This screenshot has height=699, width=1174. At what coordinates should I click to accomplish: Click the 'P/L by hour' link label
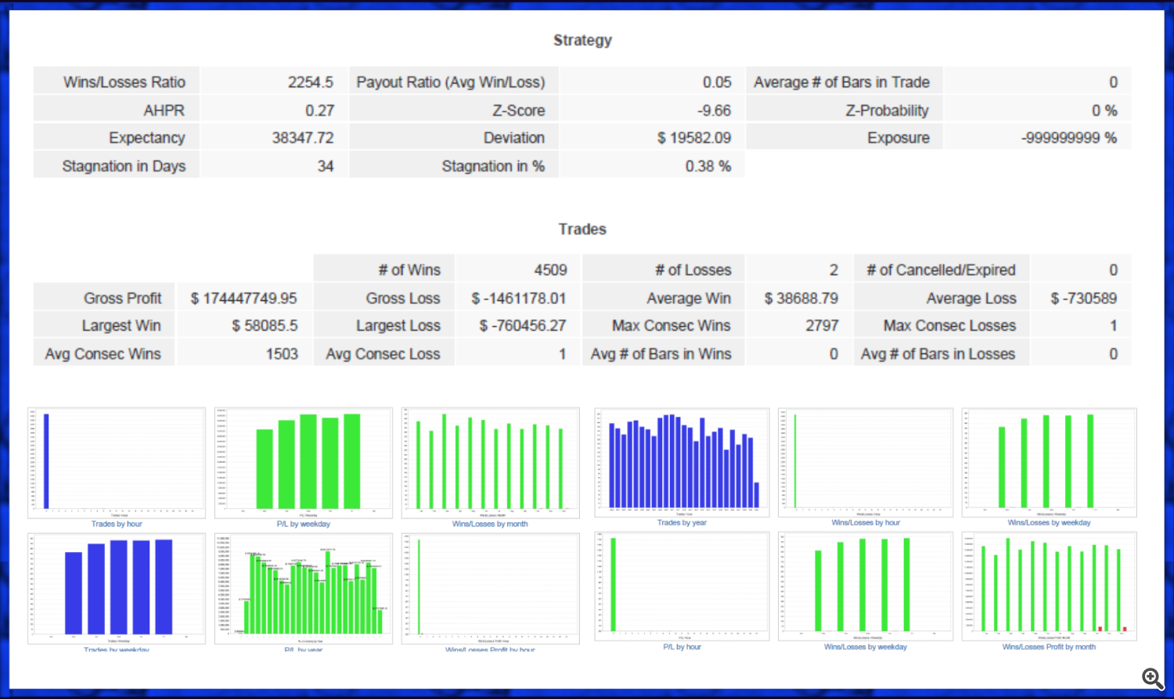682,647
